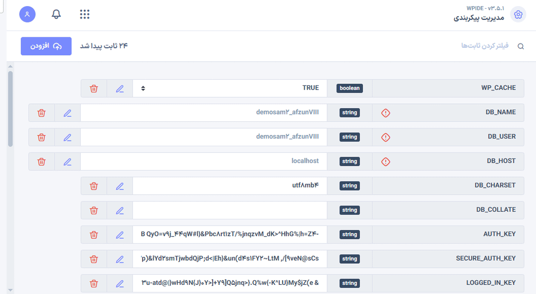Edit the DB_CHARSET constant with pencil icon

tap(120, 186)
